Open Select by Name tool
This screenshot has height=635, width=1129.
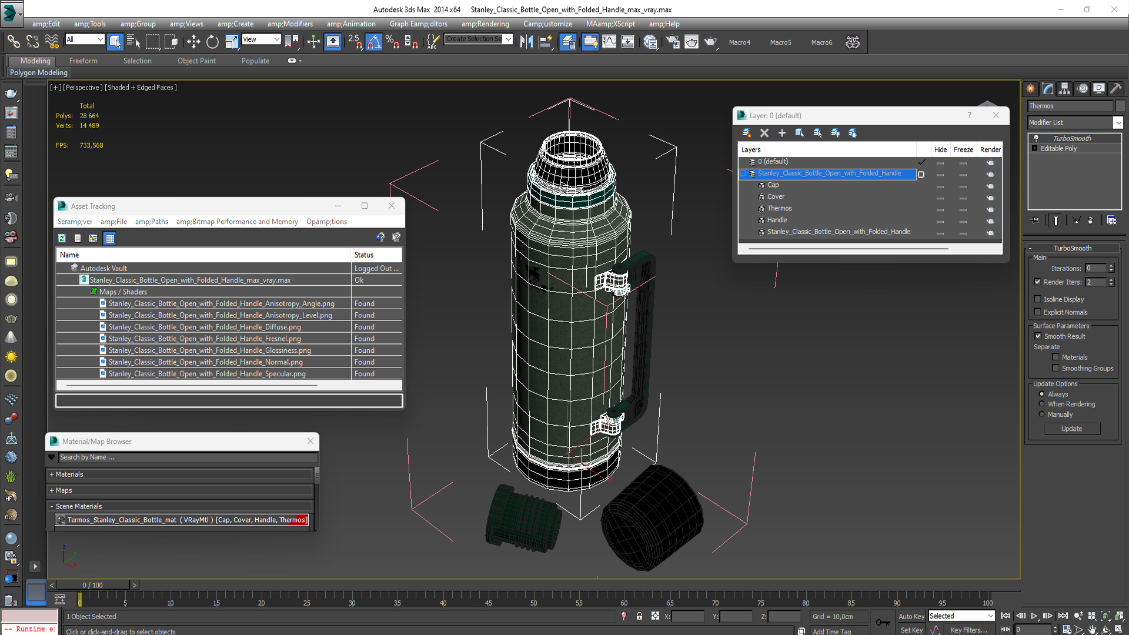133,42
